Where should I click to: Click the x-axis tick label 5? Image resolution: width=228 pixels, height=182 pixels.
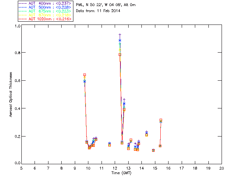coord(21,168)
